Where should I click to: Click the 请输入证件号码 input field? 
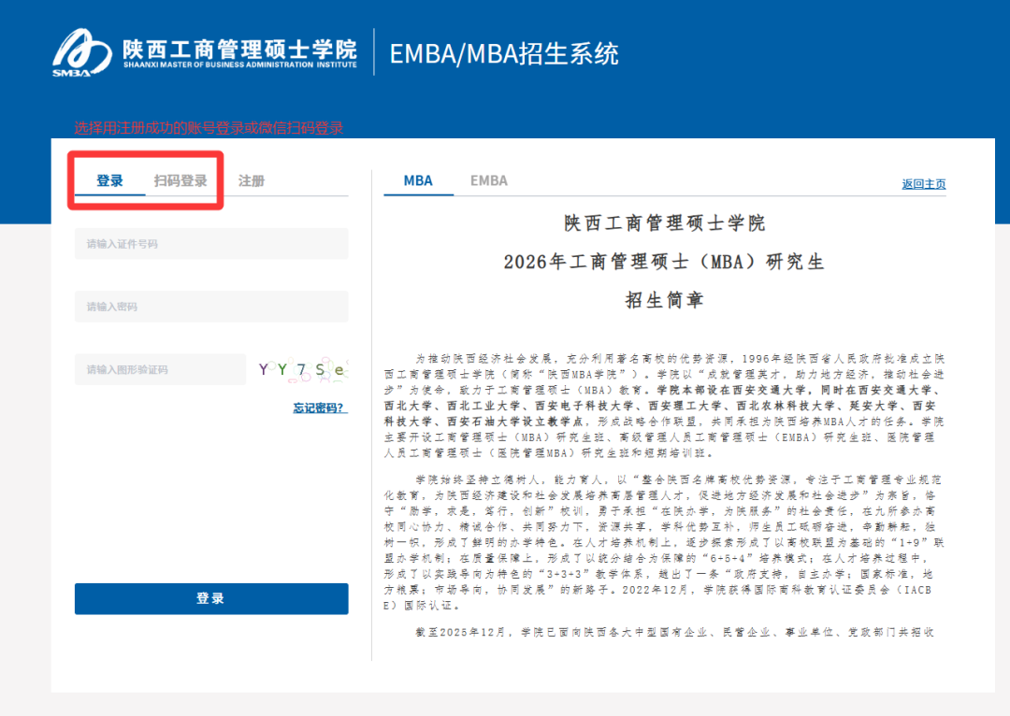coord(211,243)
